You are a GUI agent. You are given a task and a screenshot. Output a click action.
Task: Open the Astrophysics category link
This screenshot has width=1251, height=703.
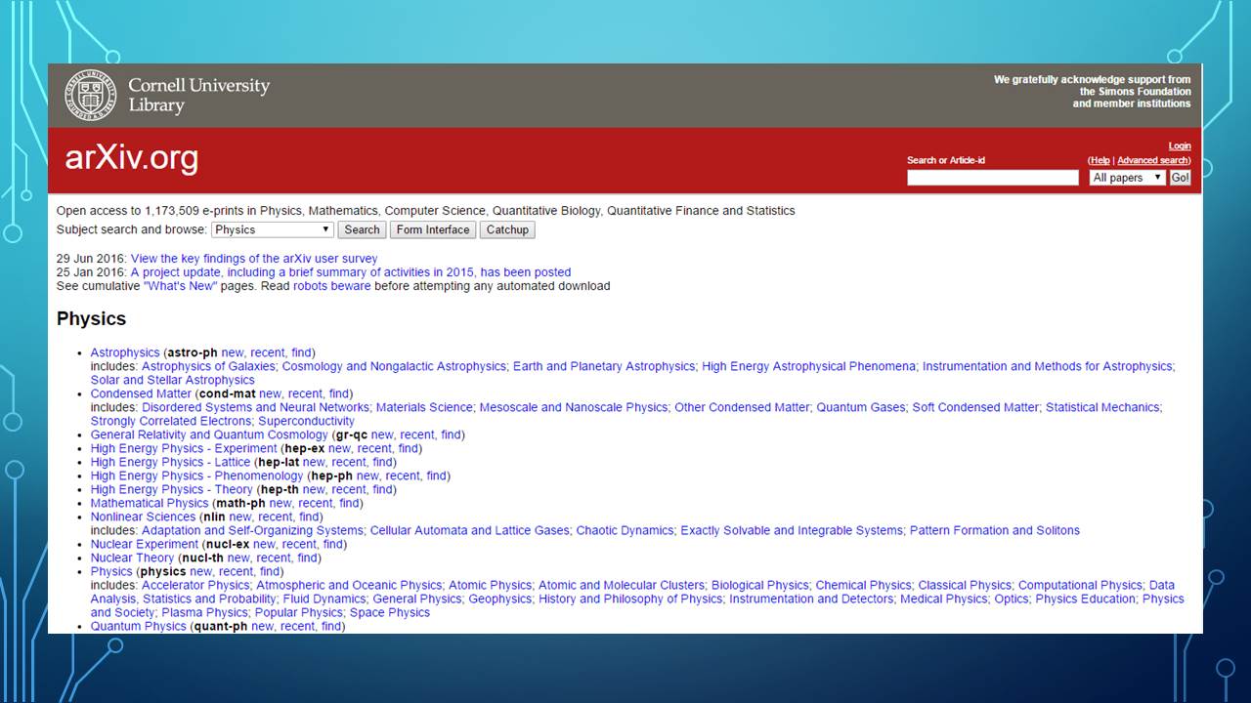125,352
